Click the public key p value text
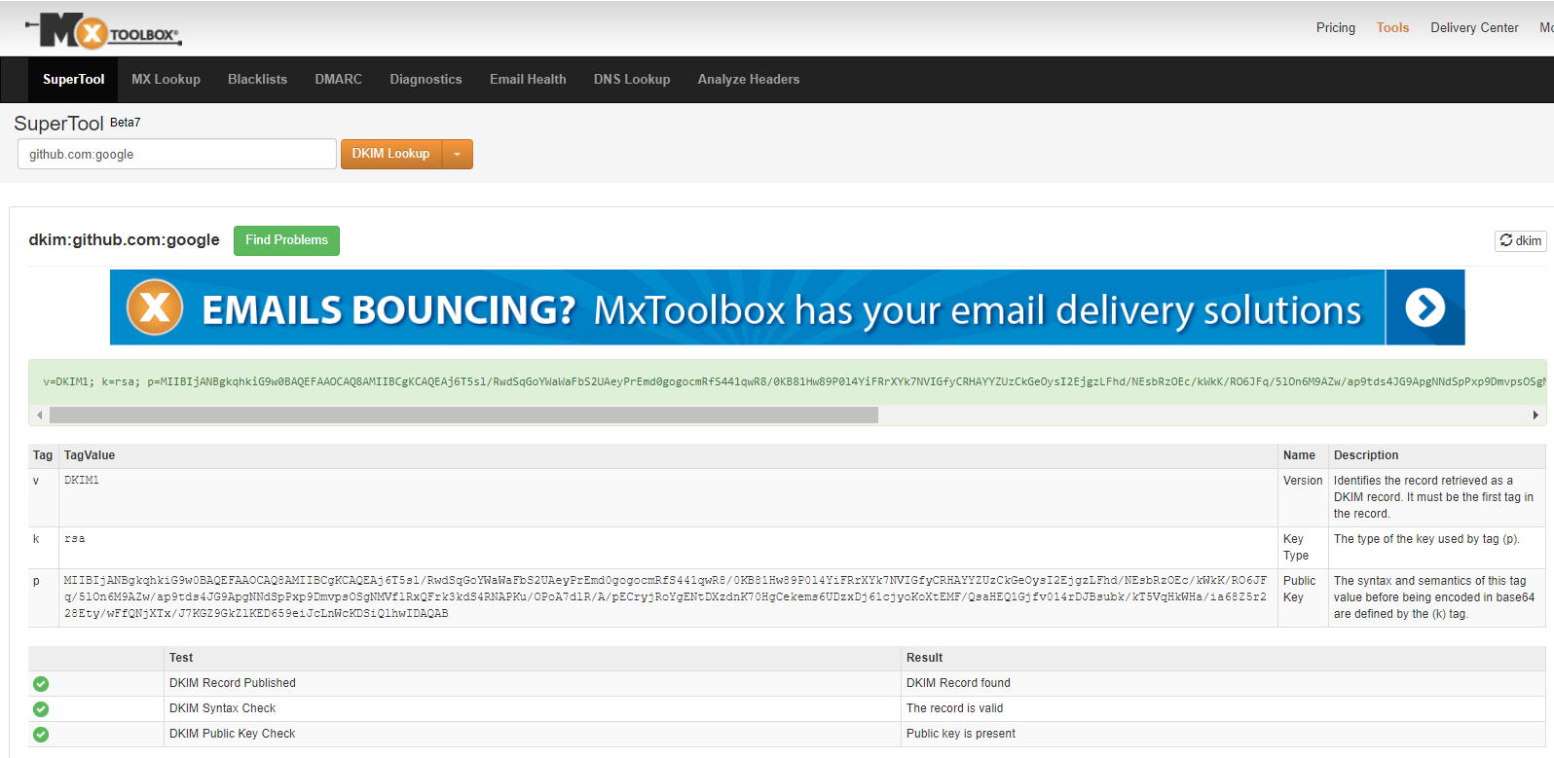This screenshot has width=1554, height=758. (665, 597)
